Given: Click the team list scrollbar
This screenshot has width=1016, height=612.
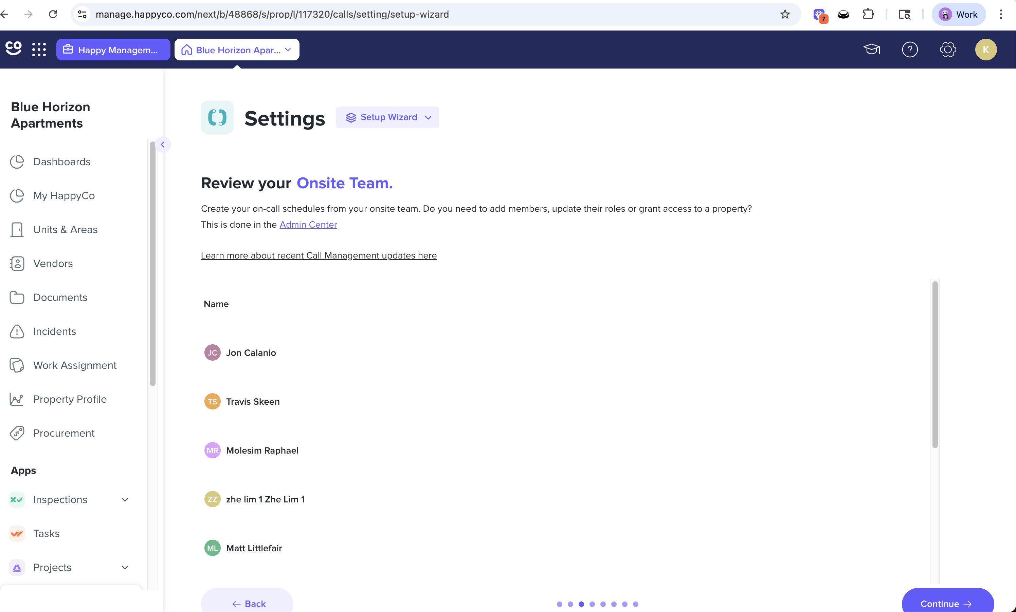Looking at the screenshot, I should click(935, 364).
